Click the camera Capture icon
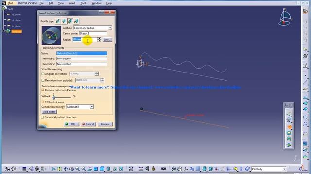The height and width of the screenshot is (174, 311). click(163, 169)
